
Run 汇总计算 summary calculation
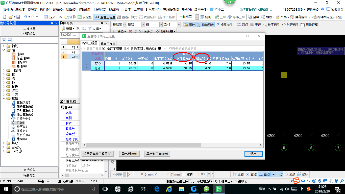67,17
